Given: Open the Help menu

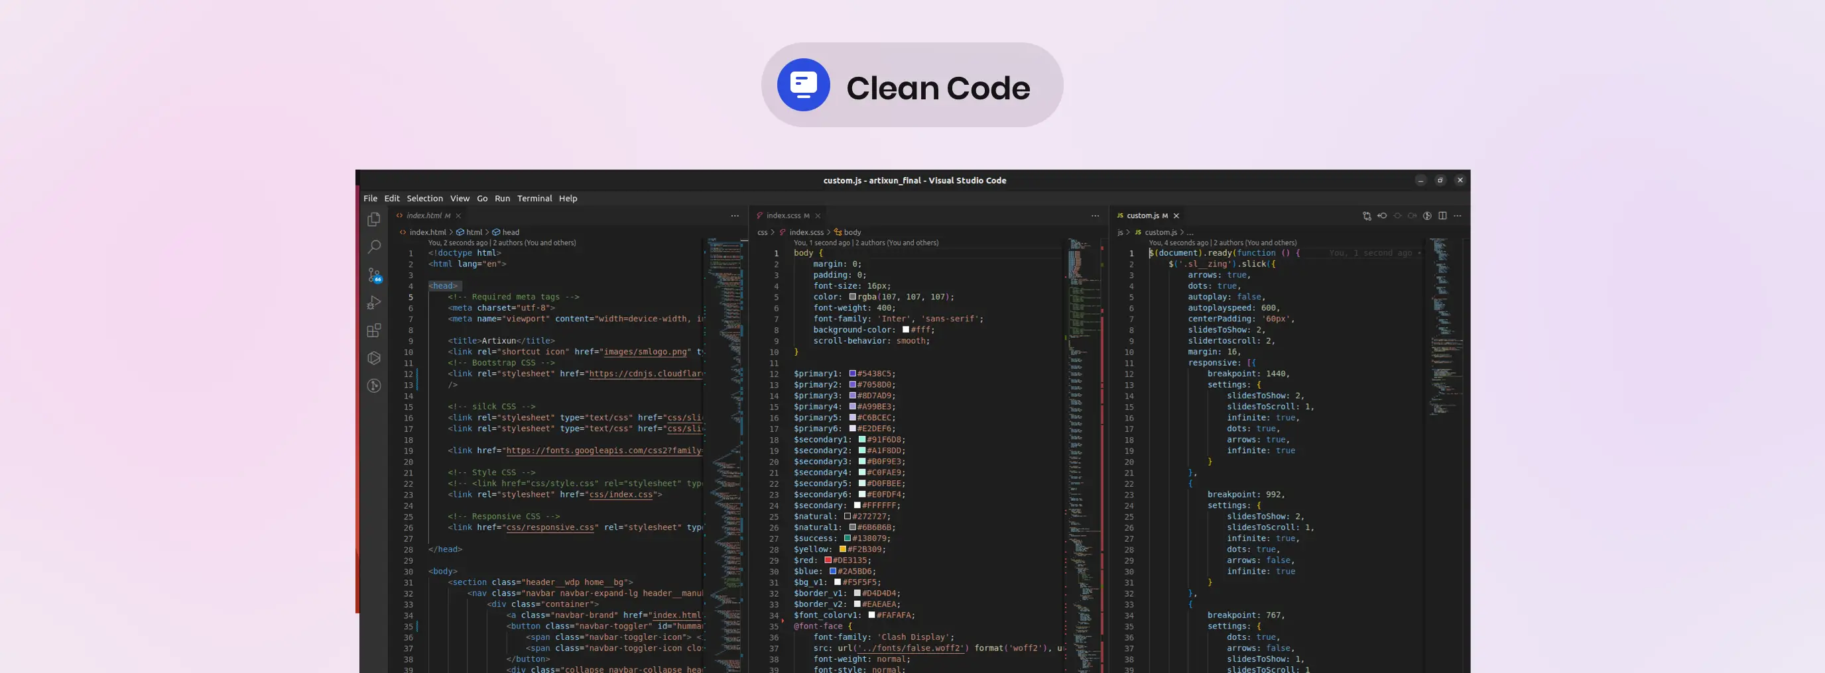Looking at the screenshot, I should [568, 199].
